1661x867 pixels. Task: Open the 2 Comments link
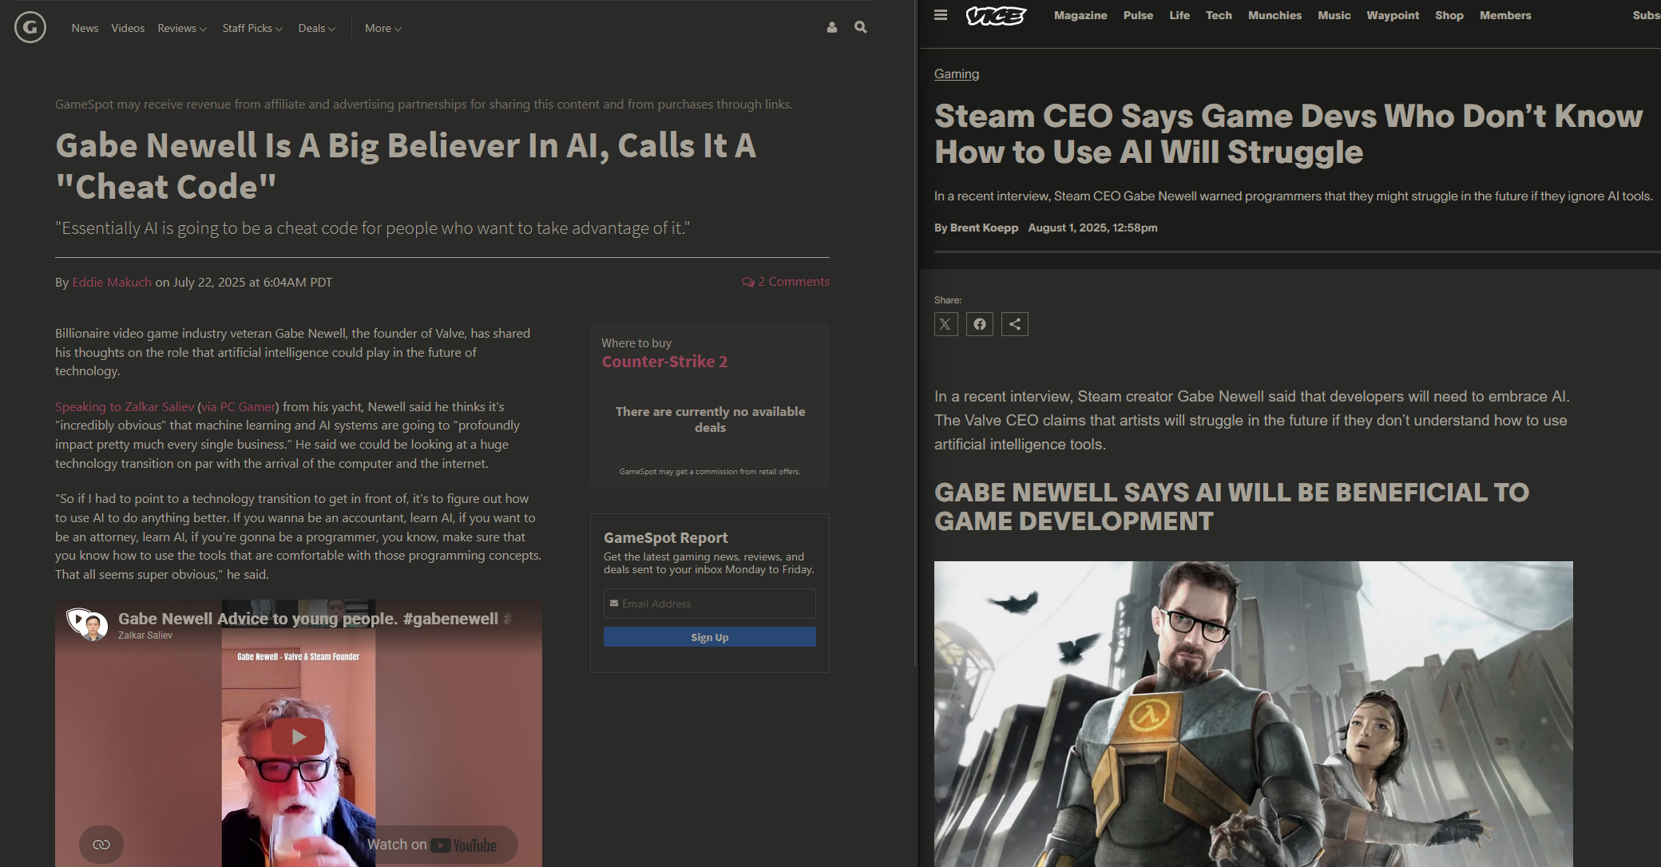click(786, 282)
